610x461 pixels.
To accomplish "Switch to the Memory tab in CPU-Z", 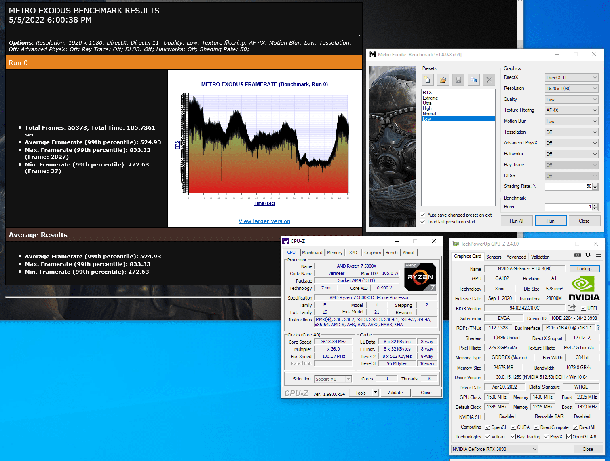I will pos(335,253).
